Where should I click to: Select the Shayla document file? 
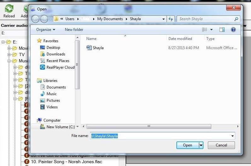coord(98,48)
